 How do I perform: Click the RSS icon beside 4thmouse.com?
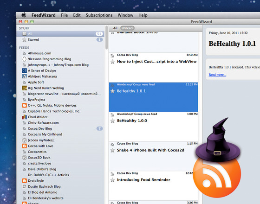click(x=24, y=53)
